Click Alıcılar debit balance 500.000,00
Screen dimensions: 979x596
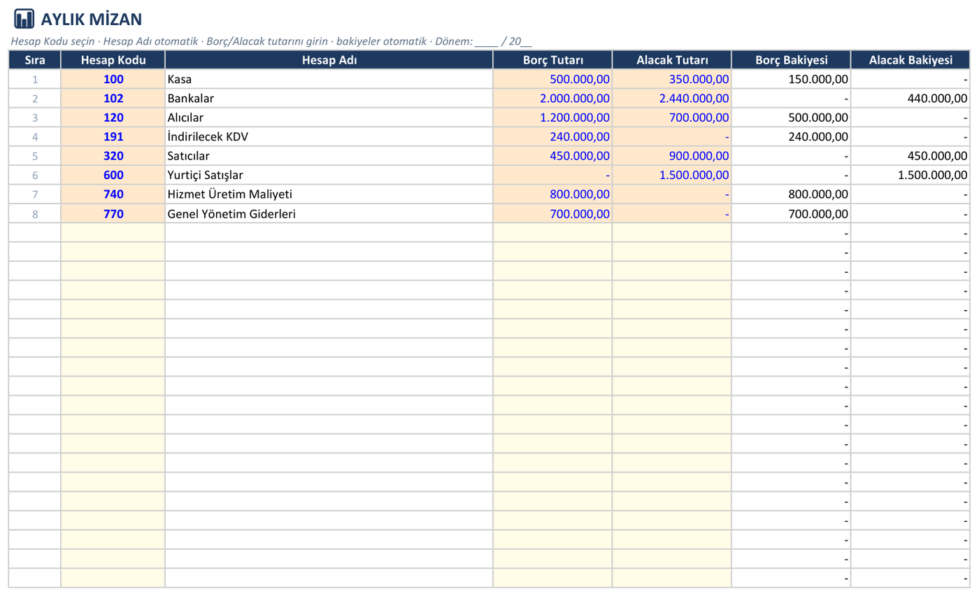pyautogui.click(x=791, y=118)
